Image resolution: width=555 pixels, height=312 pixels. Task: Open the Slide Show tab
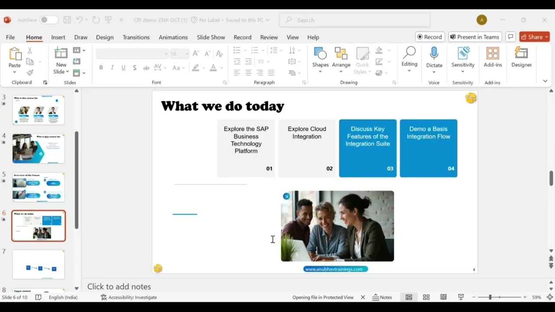pyautogui.click(x=211, y=37)
